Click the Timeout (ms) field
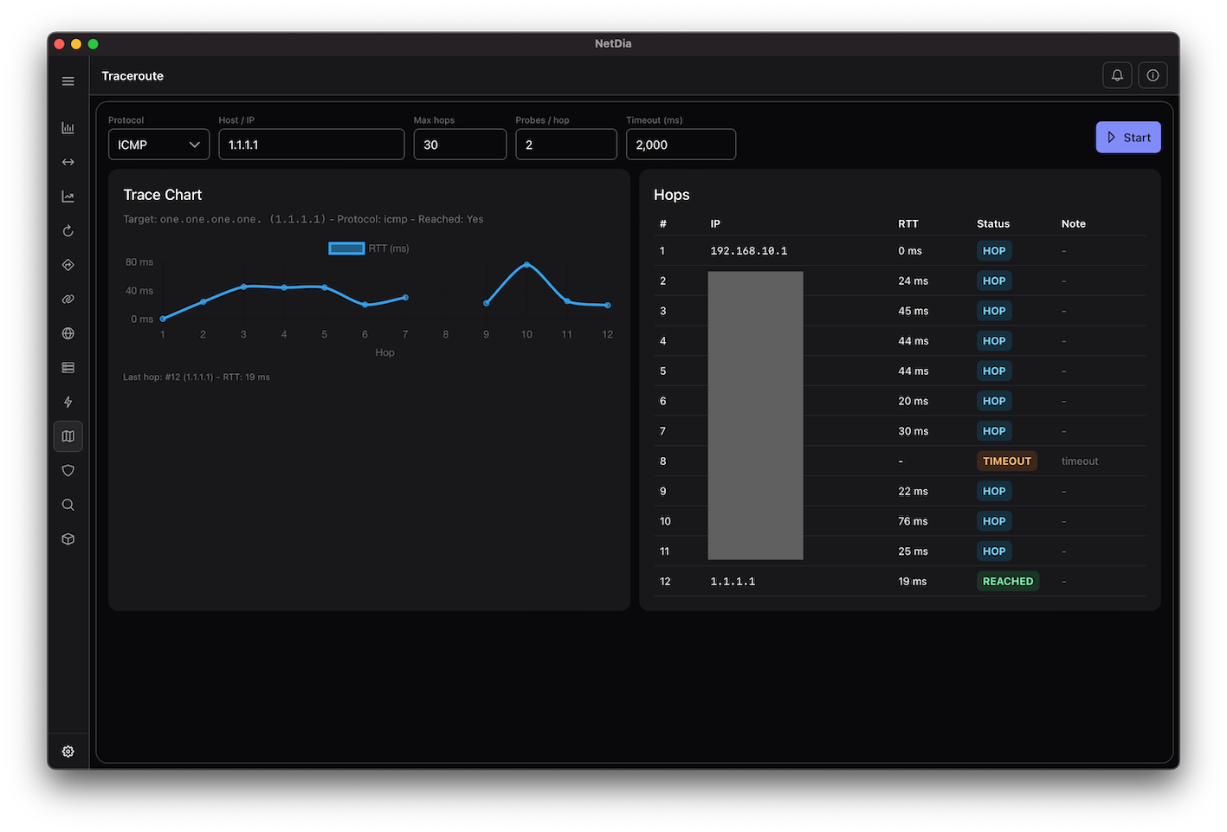The width and height of the screenshot is (1227, 832). coord(681,145)
